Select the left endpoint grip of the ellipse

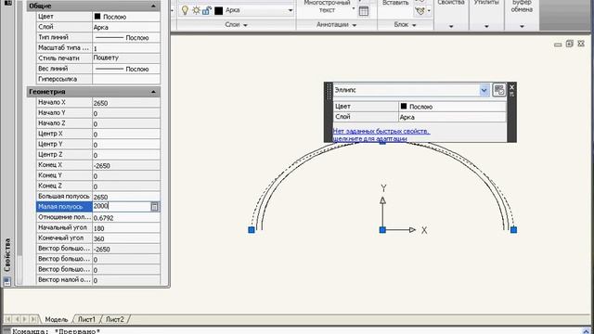[x=252, y=230]
